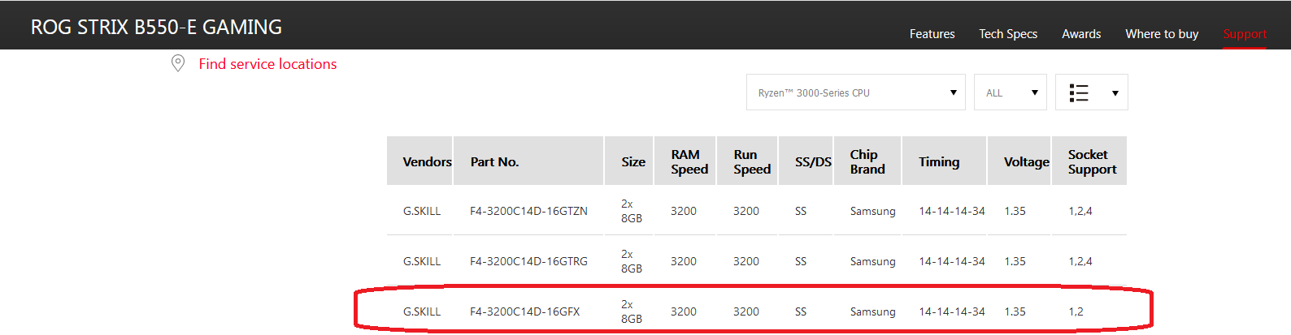Open the Awards tab
Viewport: 1291px width, 335px height.
click(1081, 34)
